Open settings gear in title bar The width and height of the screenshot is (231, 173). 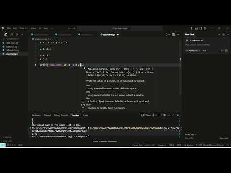point(205,28)
